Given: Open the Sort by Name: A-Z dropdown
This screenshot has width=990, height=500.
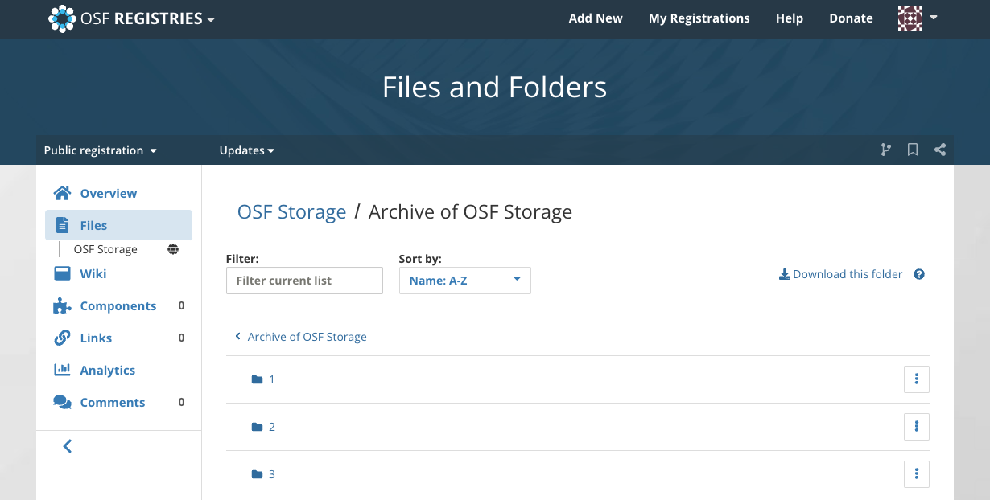Looking at the screenshot, I should coord(465,281).
